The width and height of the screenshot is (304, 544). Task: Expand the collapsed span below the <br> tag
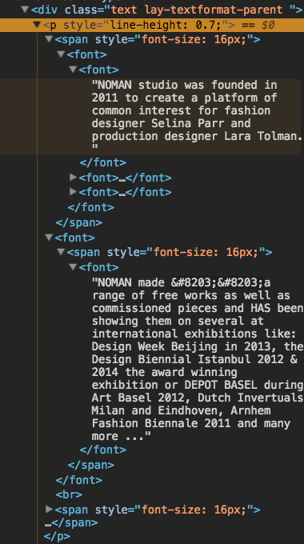49,510
